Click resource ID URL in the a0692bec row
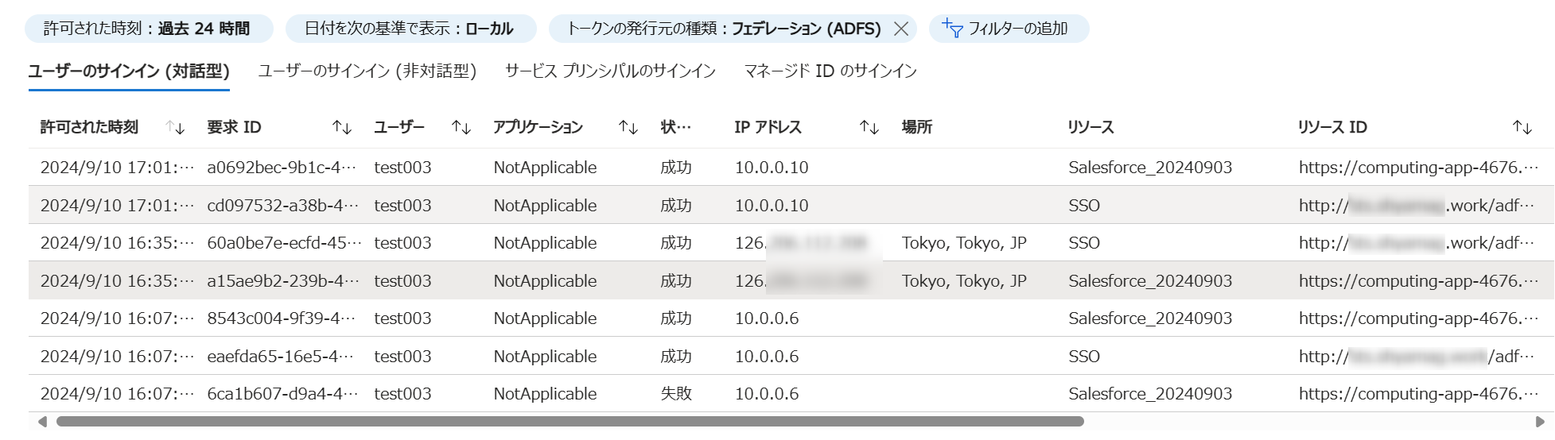 click(x=1419, y=168)
